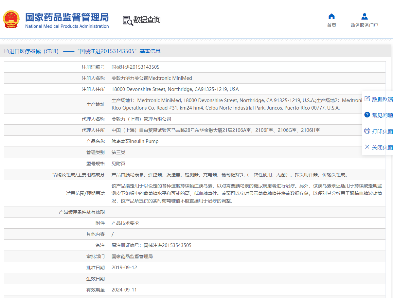Click the 审批部门 row label
The image size is (393, 298).
pyautogui.click(x=96, y=256)
